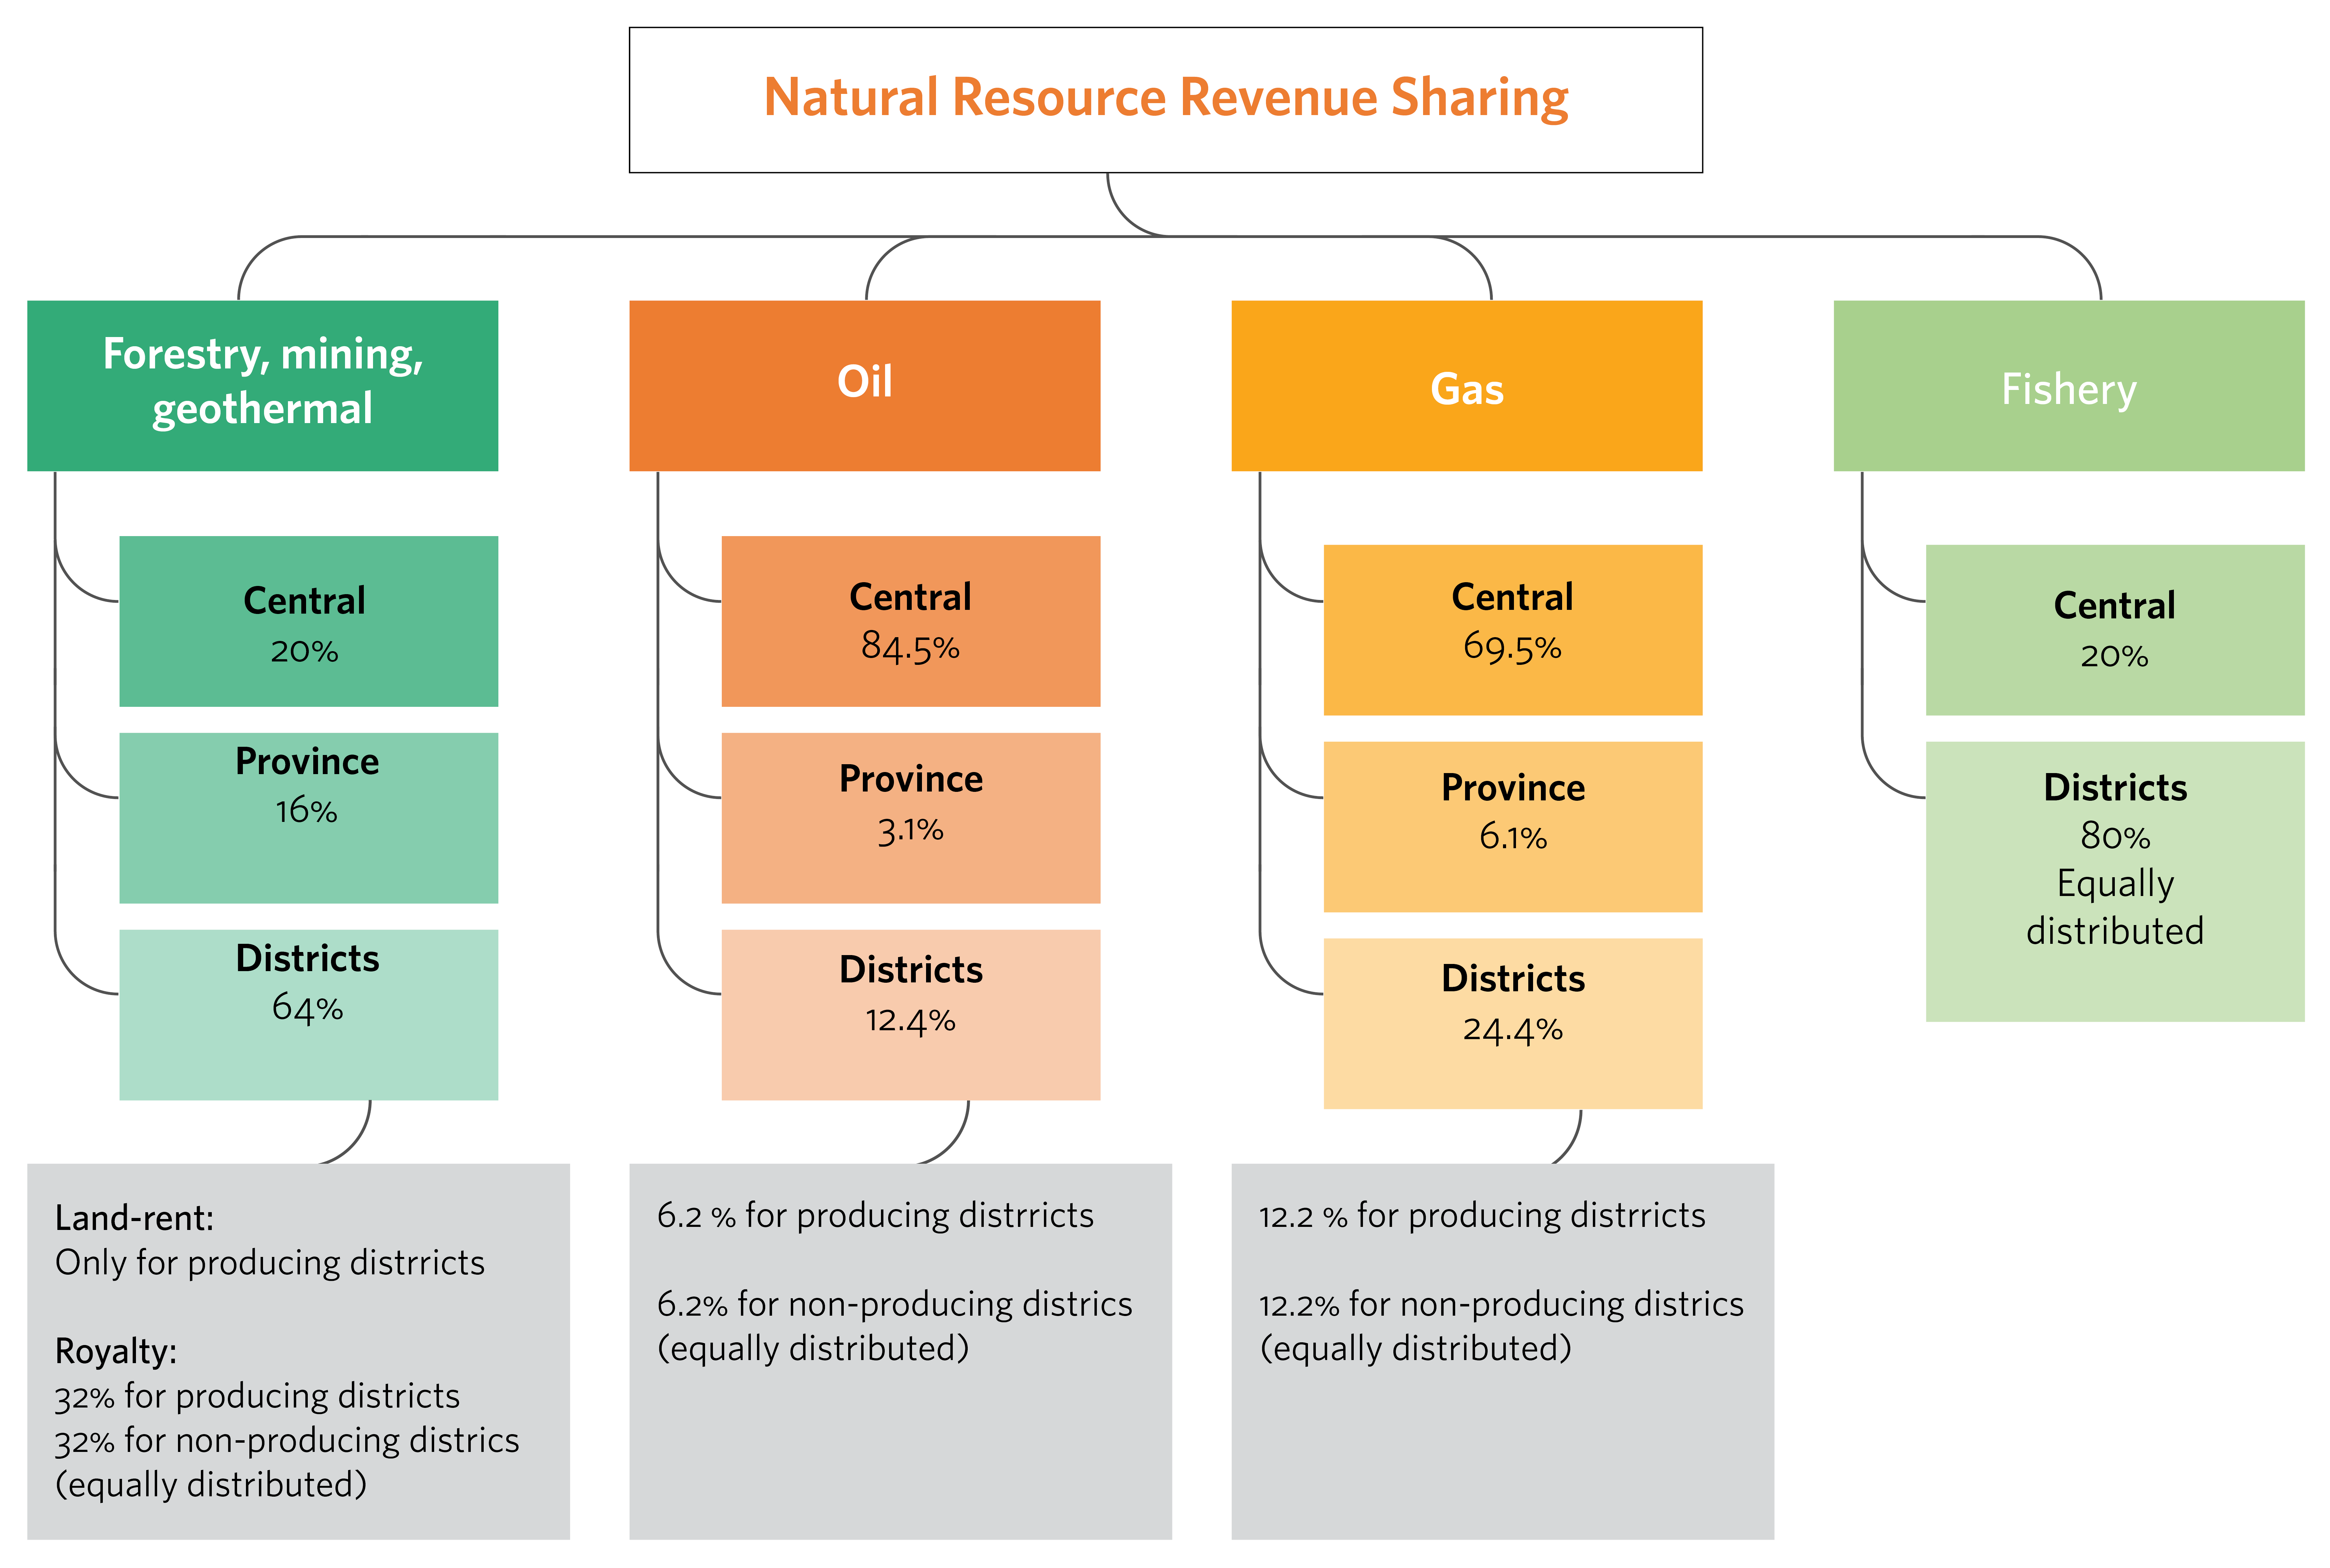This screenshot has width=2330, height=1568.
Task: Select the Forestry, mining, geothermal header box
Action: coord(262,385)
